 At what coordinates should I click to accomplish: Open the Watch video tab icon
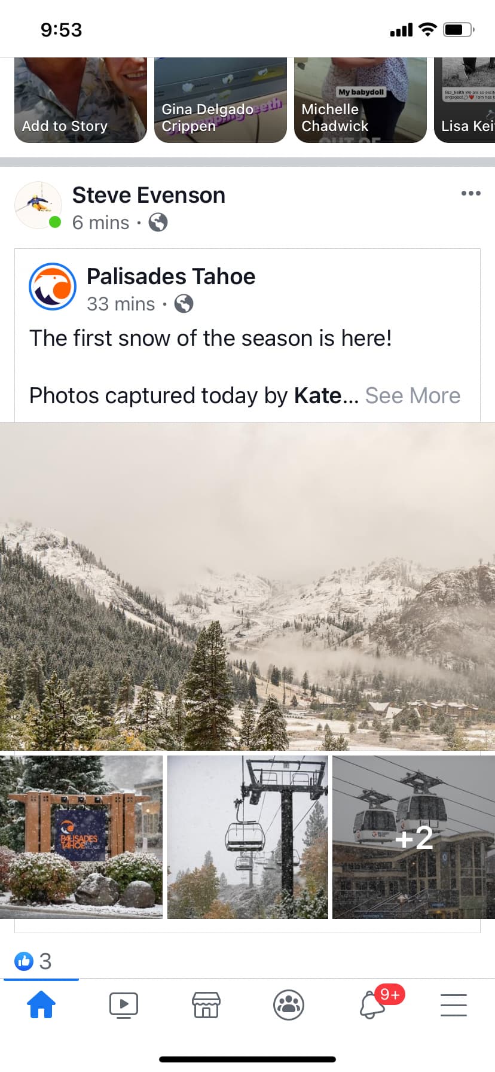[x=124, y=1005]
